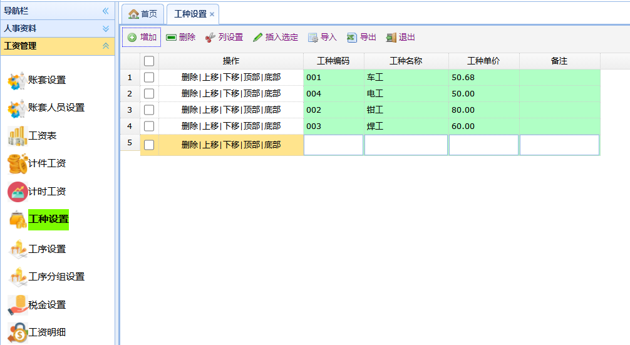The image size is (630, 345).
Task: Select cell with code 001
Action: tap(334, 78)
